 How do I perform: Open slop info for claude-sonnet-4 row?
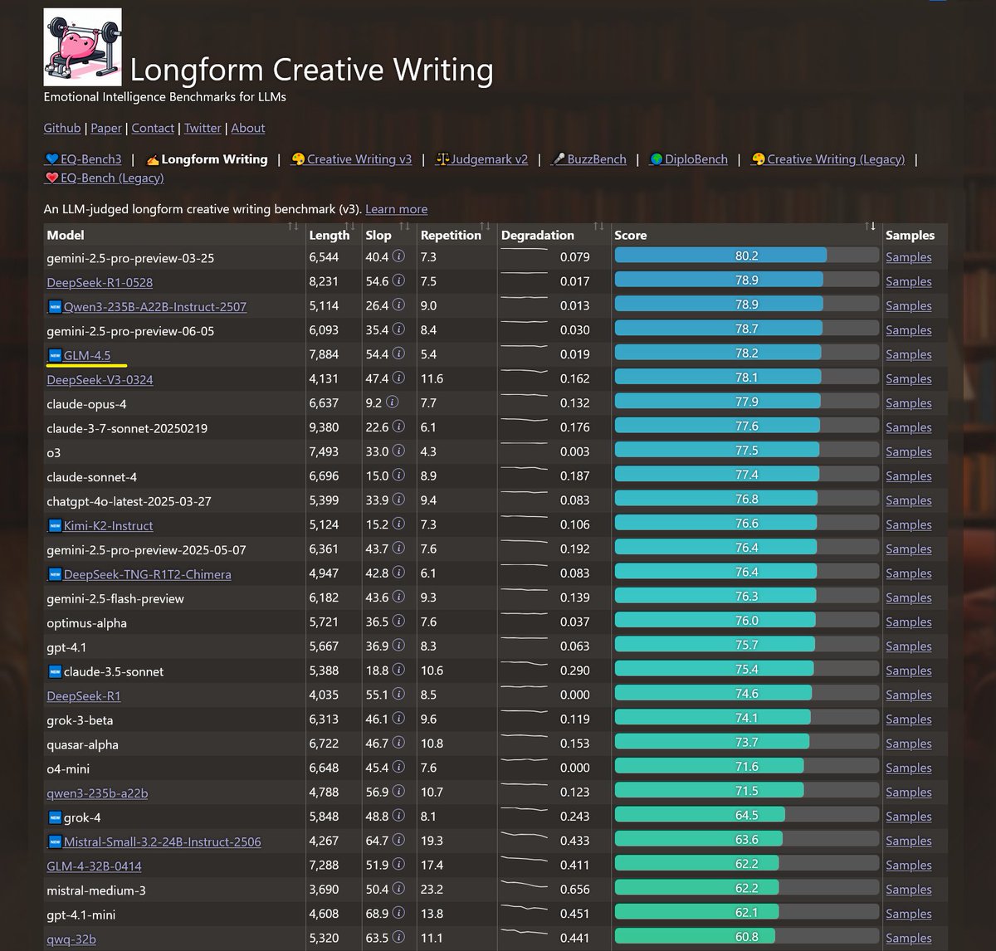tap(398, 475)
